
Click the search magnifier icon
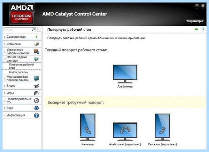[33, 30]
